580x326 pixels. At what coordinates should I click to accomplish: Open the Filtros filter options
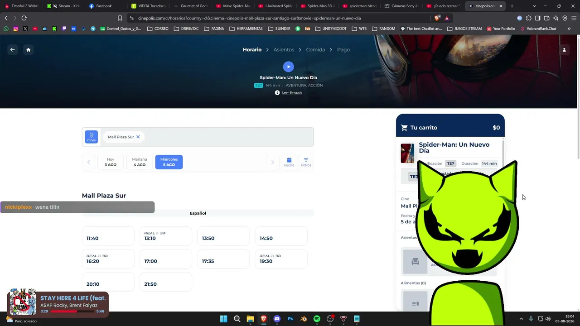coord(306,162)
